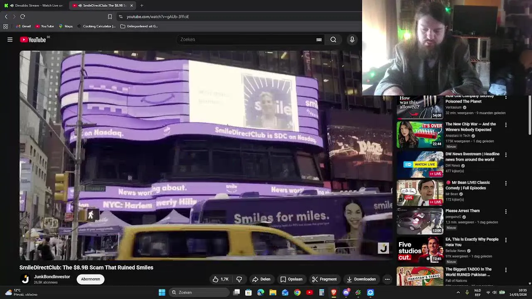Open File Explorer from the taskbar
Viewport: 532px width, 299px height.
(273, 292)
